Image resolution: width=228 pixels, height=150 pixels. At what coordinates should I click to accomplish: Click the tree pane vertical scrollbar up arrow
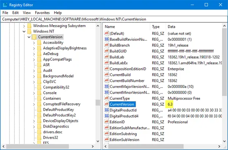click(x=98, y=26)
